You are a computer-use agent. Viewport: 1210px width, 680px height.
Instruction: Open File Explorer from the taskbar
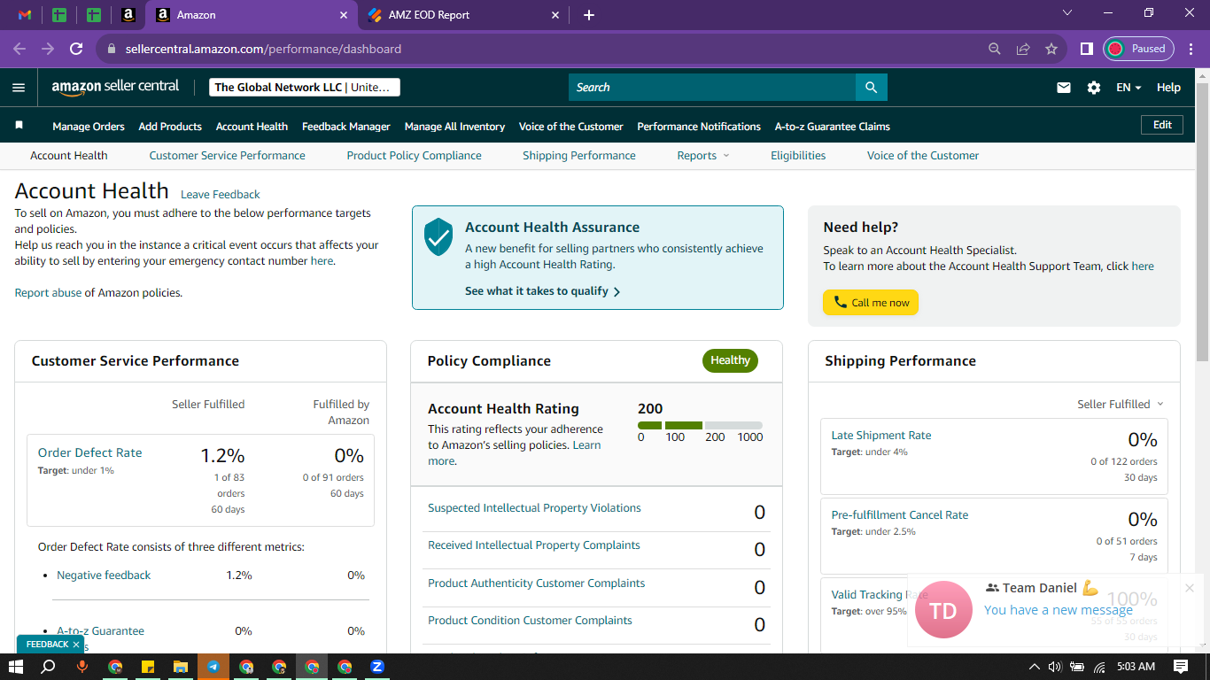click(181, 667)
